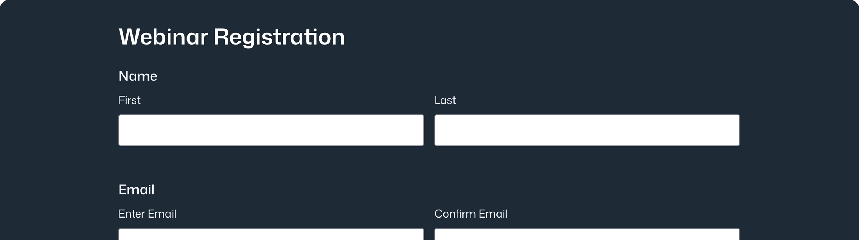Select the Confirm Email input box
The image size is (859, 240).
(x=587, y=234)
